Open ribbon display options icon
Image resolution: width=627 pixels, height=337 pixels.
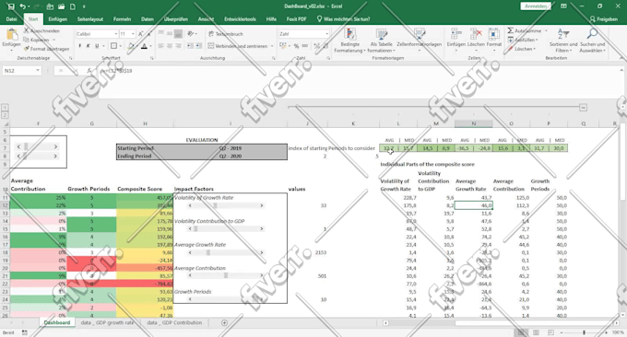coord(563,6)
